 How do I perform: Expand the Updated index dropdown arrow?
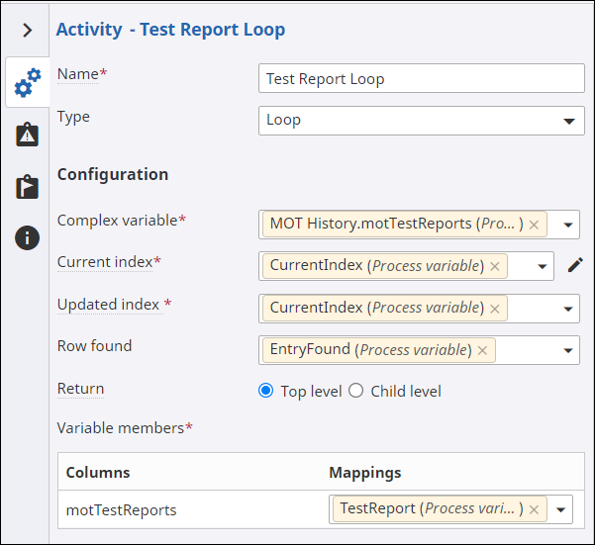[x=568, y=309]
